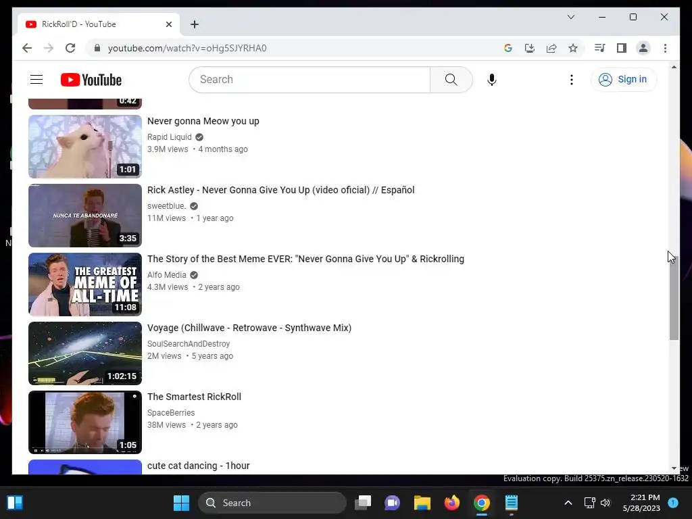Open 'cute cat dancing - 1hour' title

199,465
